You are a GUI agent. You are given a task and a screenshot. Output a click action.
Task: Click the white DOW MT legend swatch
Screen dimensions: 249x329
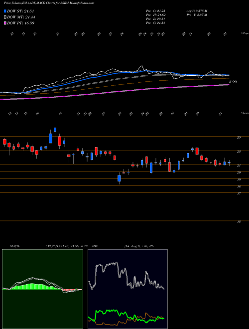(x=5, y=17)
